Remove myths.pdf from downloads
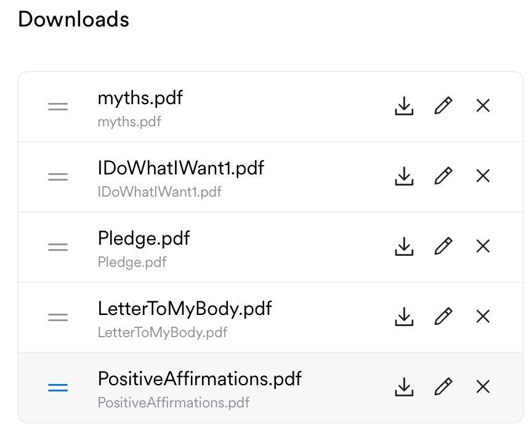The height and width of the screenshot is (429, 532). coord(483,107)
